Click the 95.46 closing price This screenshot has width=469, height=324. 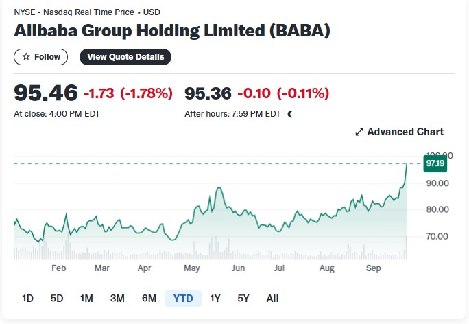coord(46,93)
